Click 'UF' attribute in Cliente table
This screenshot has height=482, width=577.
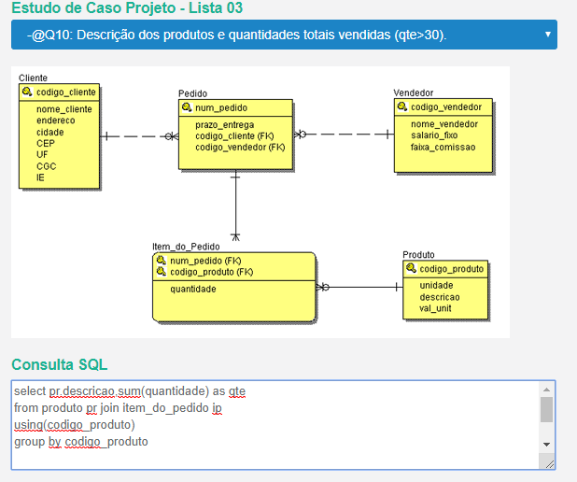click(x=42, y=155)
